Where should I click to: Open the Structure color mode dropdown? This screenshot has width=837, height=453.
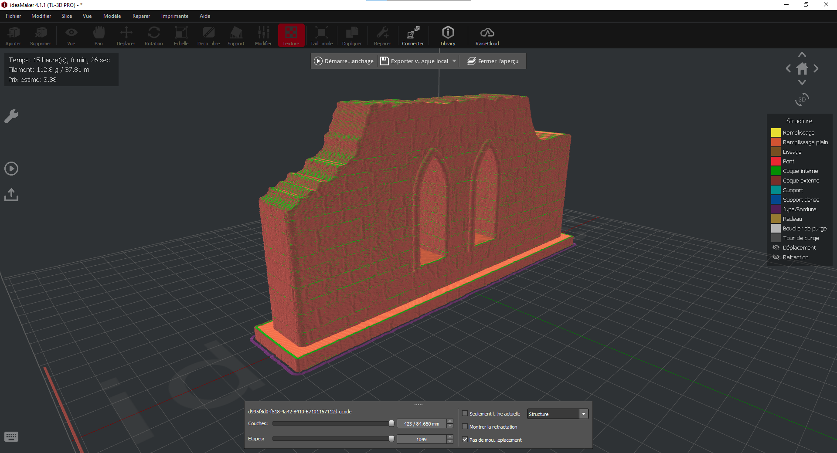point(558,414)
